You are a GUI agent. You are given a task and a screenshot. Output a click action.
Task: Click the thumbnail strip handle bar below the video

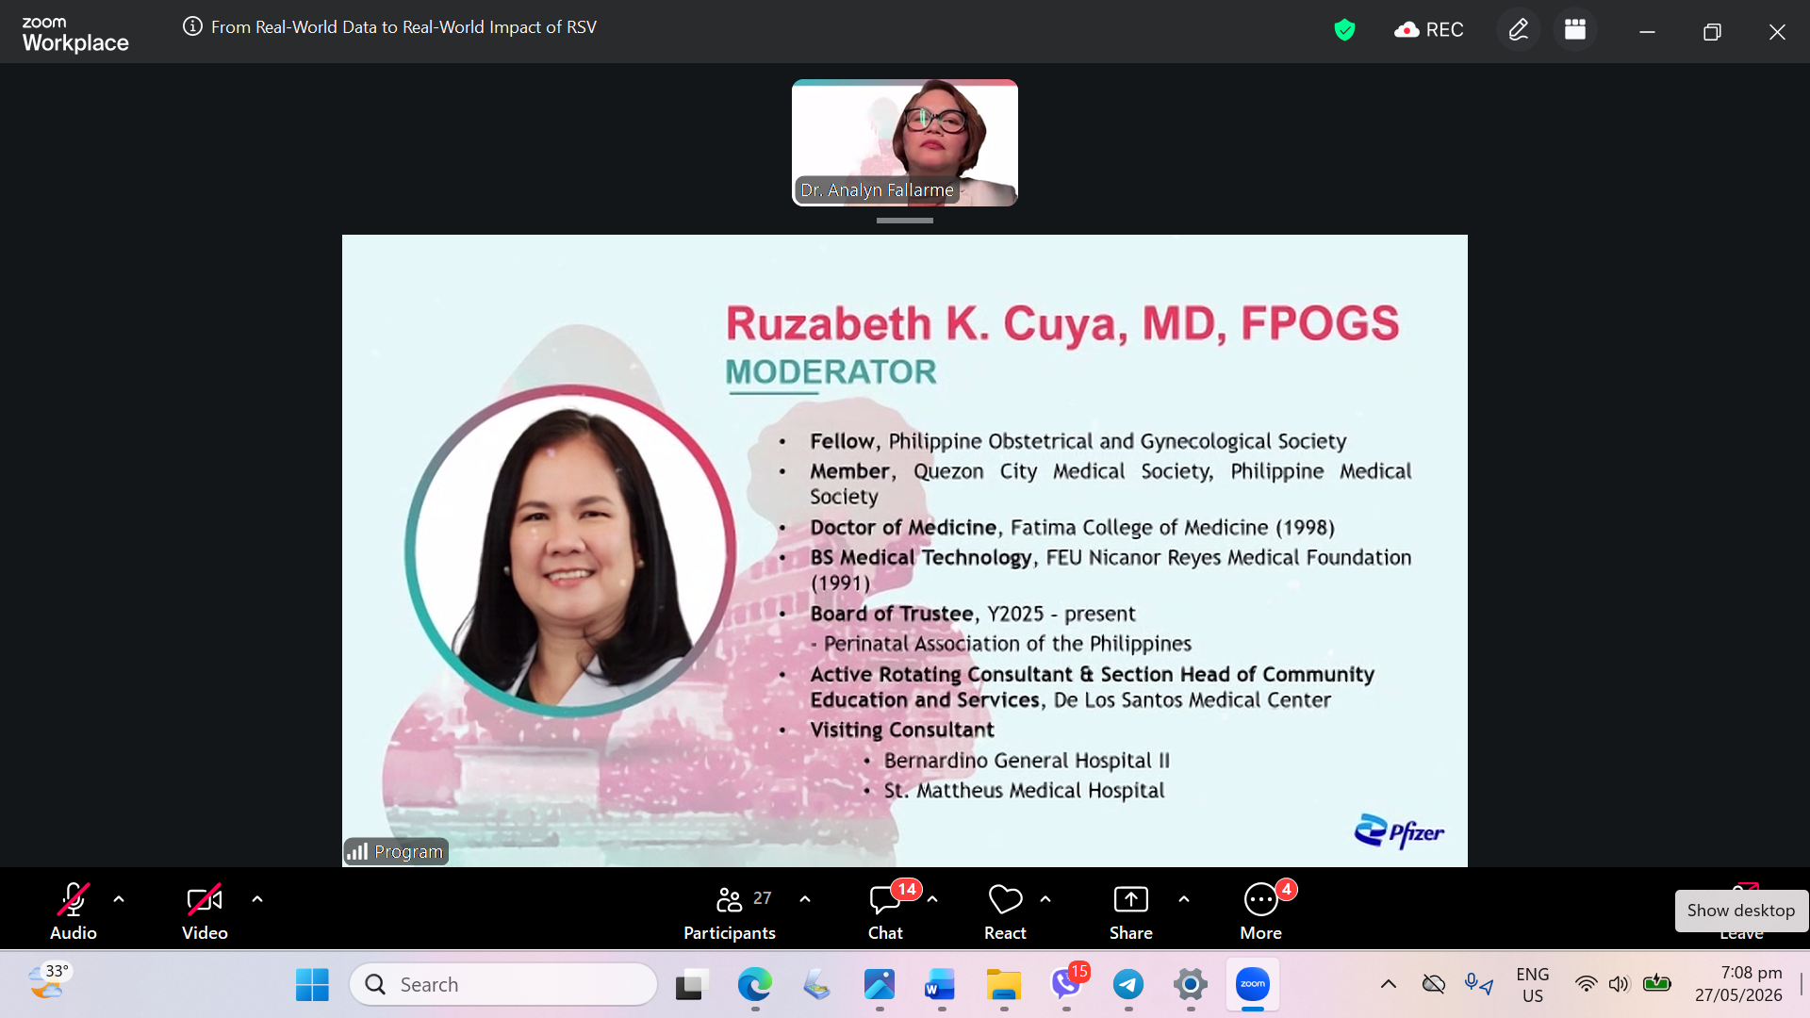click(x=905, y=221)
